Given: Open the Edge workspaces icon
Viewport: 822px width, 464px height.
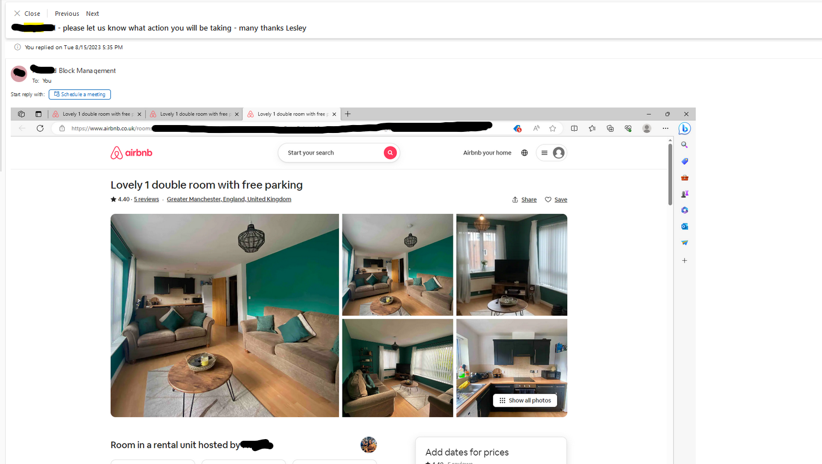Looking at the screenshot, I should point(22,114).
